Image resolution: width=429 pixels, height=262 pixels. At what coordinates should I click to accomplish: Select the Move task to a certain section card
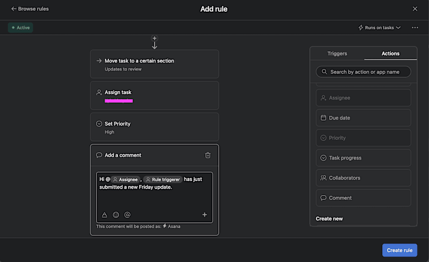coord(154,64)
